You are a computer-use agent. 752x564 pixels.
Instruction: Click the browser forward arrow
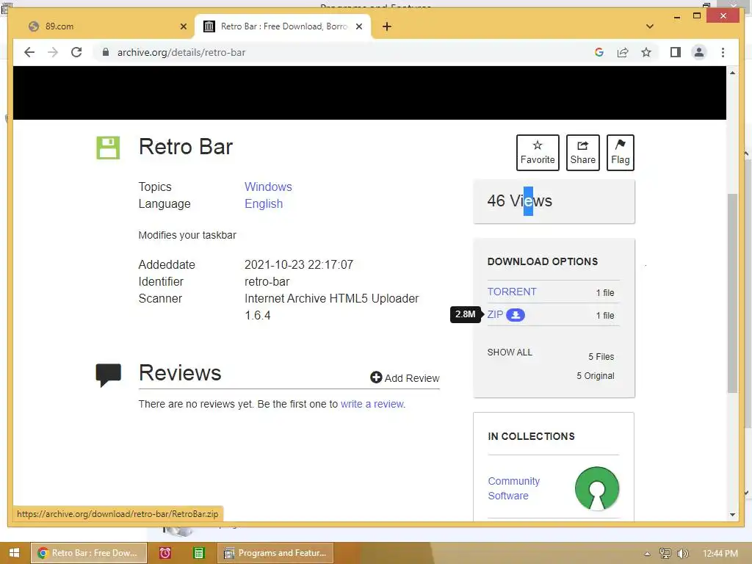coord(53,52)
